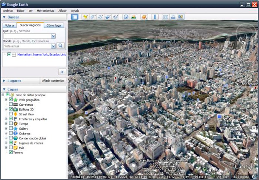259x180 pixels.
Task: Show the ruler tool
Action: (155, 17)
